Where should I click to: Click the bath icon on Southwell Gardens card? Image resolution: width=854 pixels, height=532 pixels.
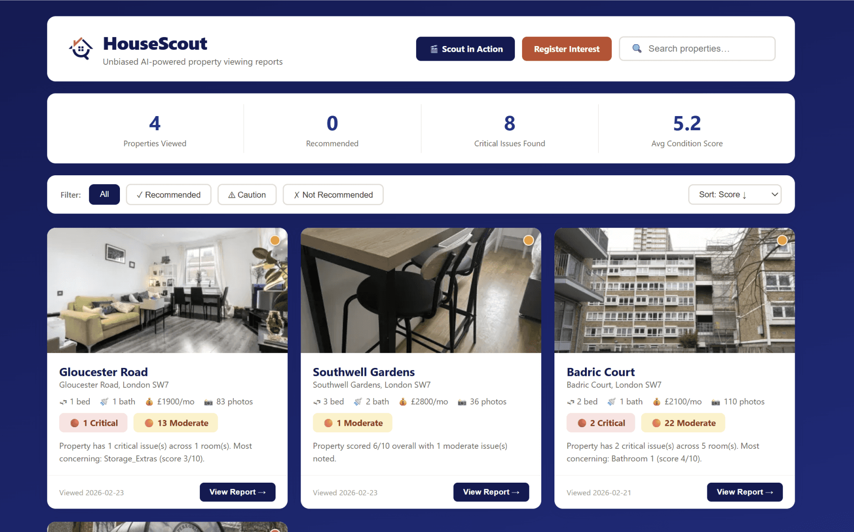coord(358,402)
